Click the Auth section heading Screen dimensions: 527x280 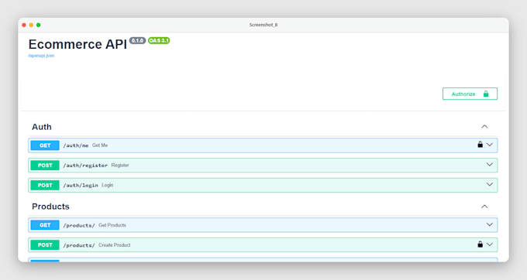[x=42, y=127]
